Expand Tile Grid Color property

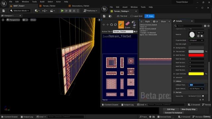coord(174,52)
